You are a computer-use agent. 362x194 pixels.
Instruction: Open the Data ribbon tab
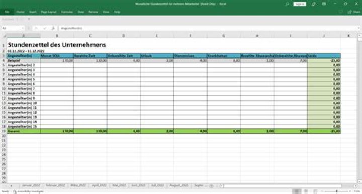pyautogui.click(x=81, y=12)
